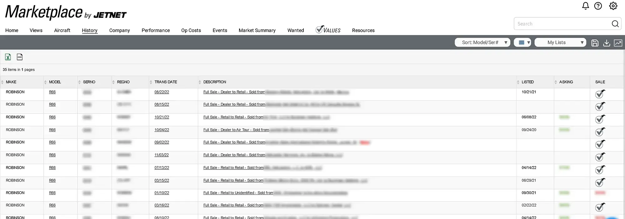625x219 pixels.
Task: Open the Market Summary menu
Action: coord(257,30)
